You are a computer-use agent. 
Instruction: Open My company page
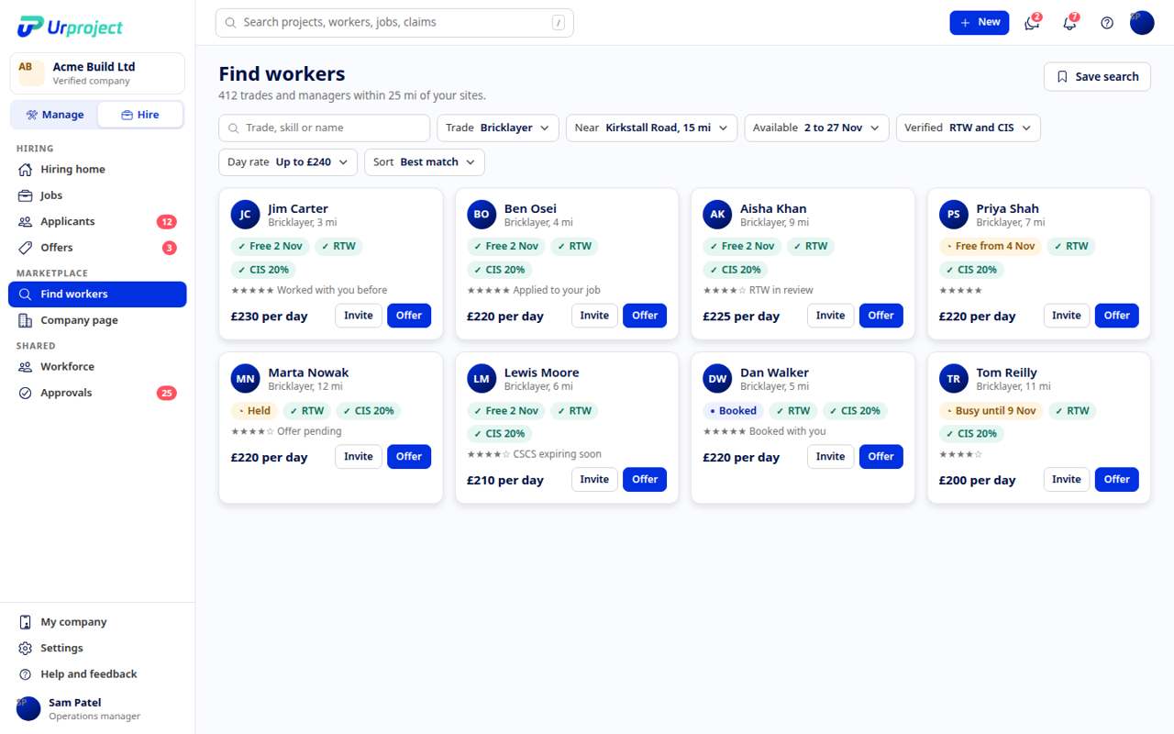(x=97, y=622)
